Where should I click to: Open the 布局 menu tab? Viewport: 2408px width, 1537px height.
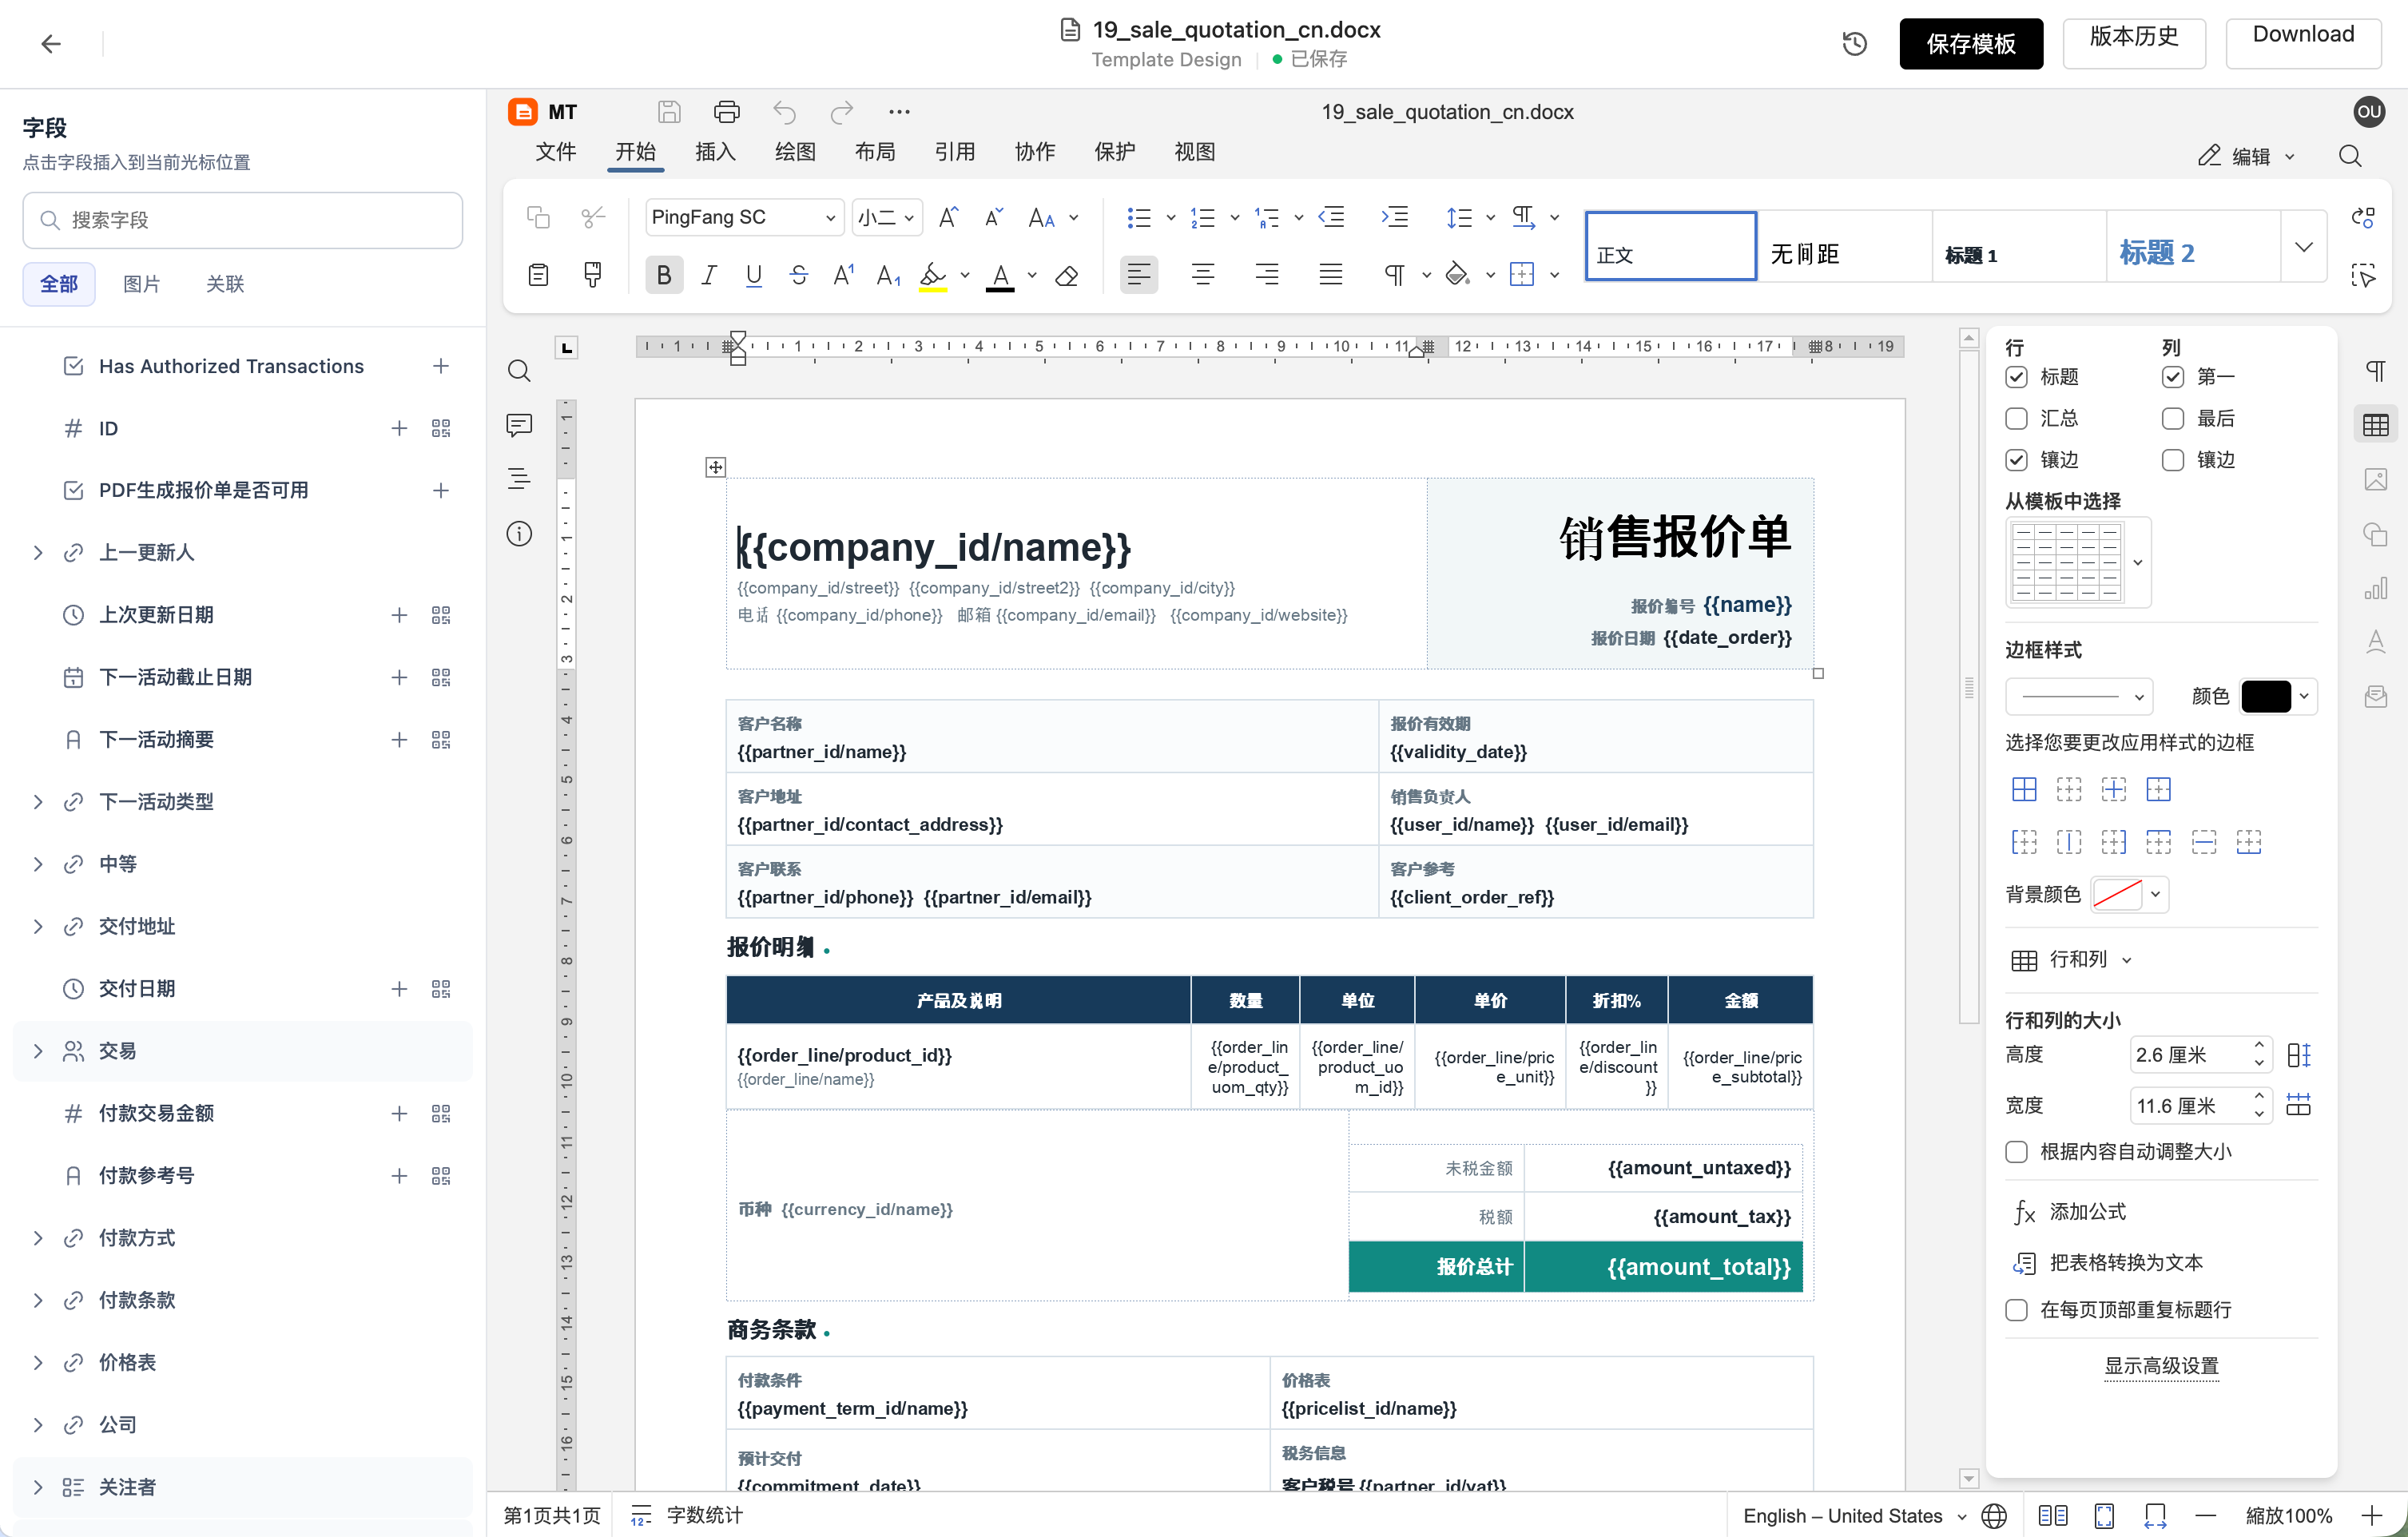[x=875, y=152]
